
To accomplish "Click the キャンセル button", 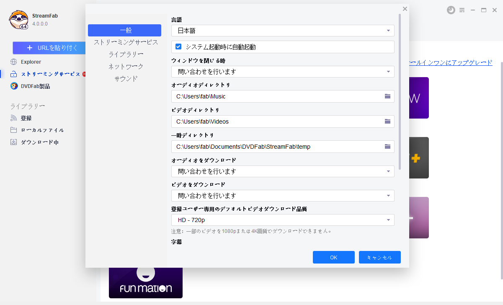I will 380,257.
